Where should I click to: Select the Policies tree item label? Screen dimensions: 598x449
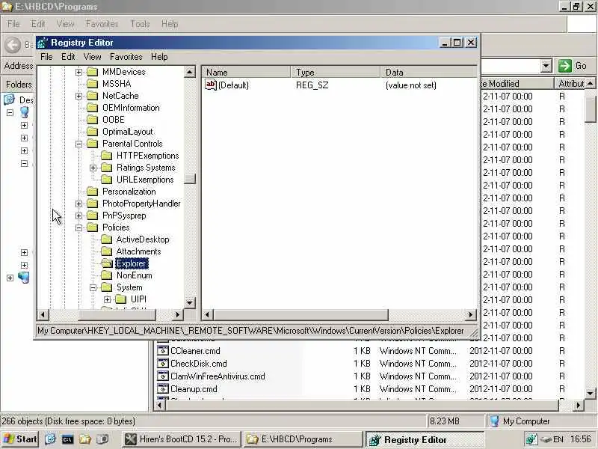(x=116, y=227)
